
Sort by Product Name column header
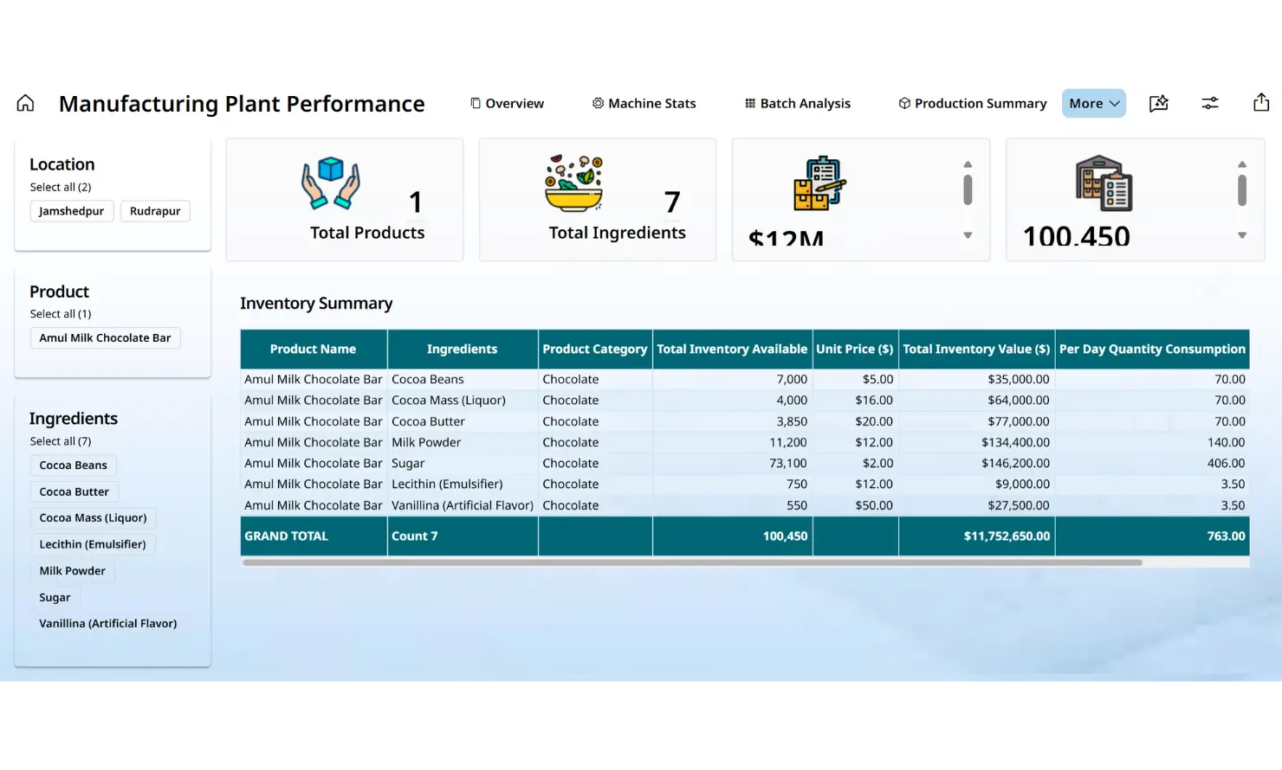(x=314, y=350)
